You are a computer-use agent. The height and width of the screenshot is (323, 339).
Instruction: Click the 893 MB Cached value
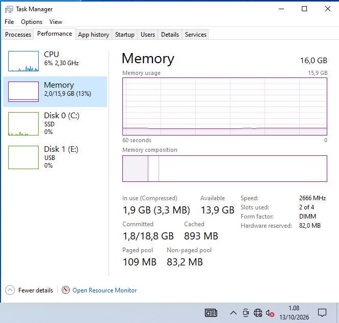[x=201, y=236]
